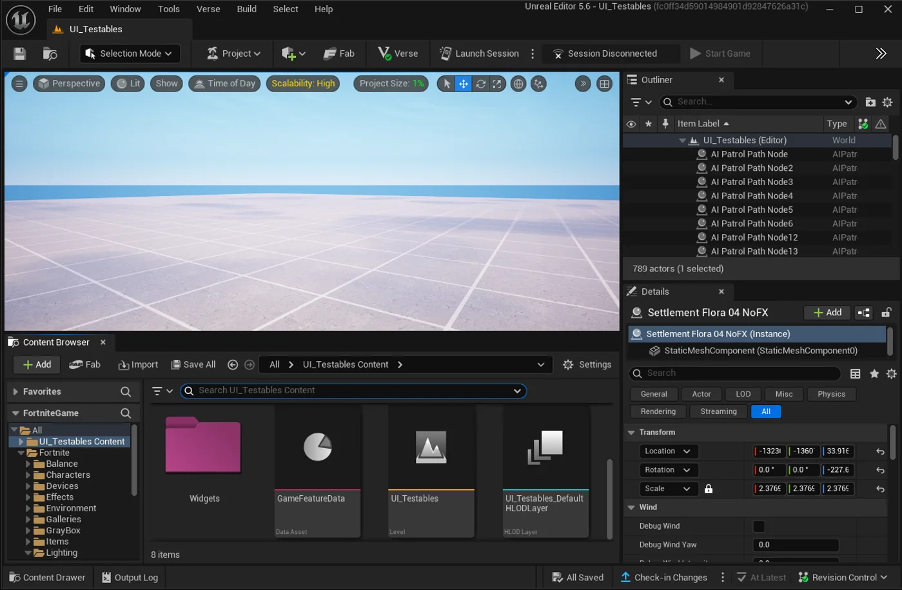Open the viewport hamburger options menu

[x=19, y=83]
